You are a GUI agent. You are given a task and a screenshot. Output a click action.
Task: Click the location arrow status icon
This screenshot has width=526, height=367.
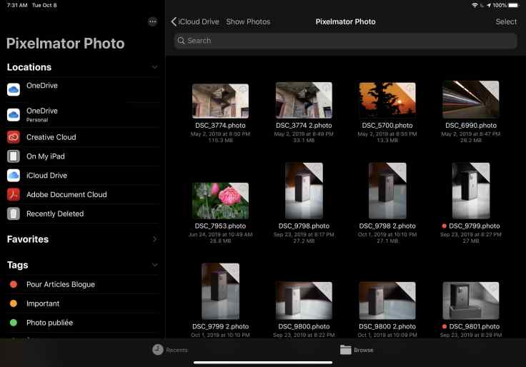pyautogui.click(x=489, y=6)
